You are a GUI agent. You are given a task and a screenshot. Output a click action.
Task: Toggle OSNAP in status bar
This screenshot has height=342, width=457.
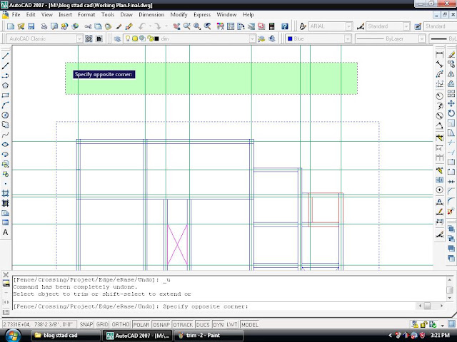point(161,324)
